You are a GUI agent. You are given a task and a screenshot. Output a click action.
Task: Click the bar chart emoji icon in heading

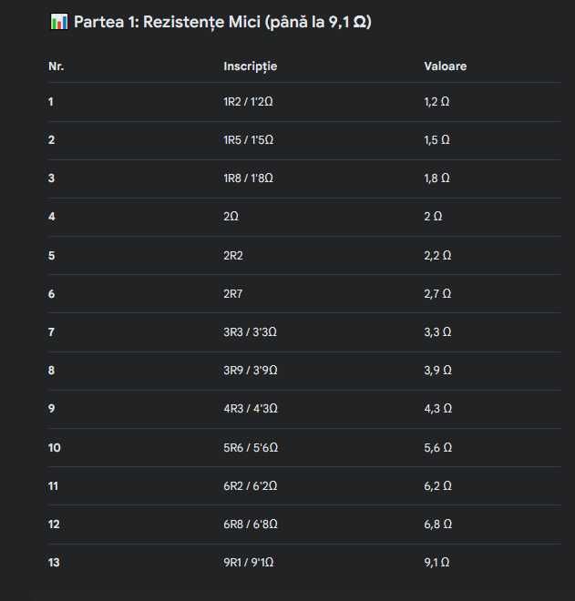coord(58,22)
